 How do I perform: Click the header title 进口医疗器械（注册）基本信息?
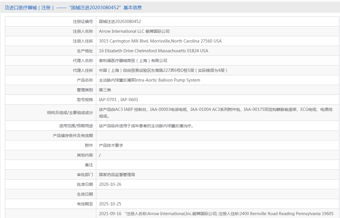(x=75, y=7)
